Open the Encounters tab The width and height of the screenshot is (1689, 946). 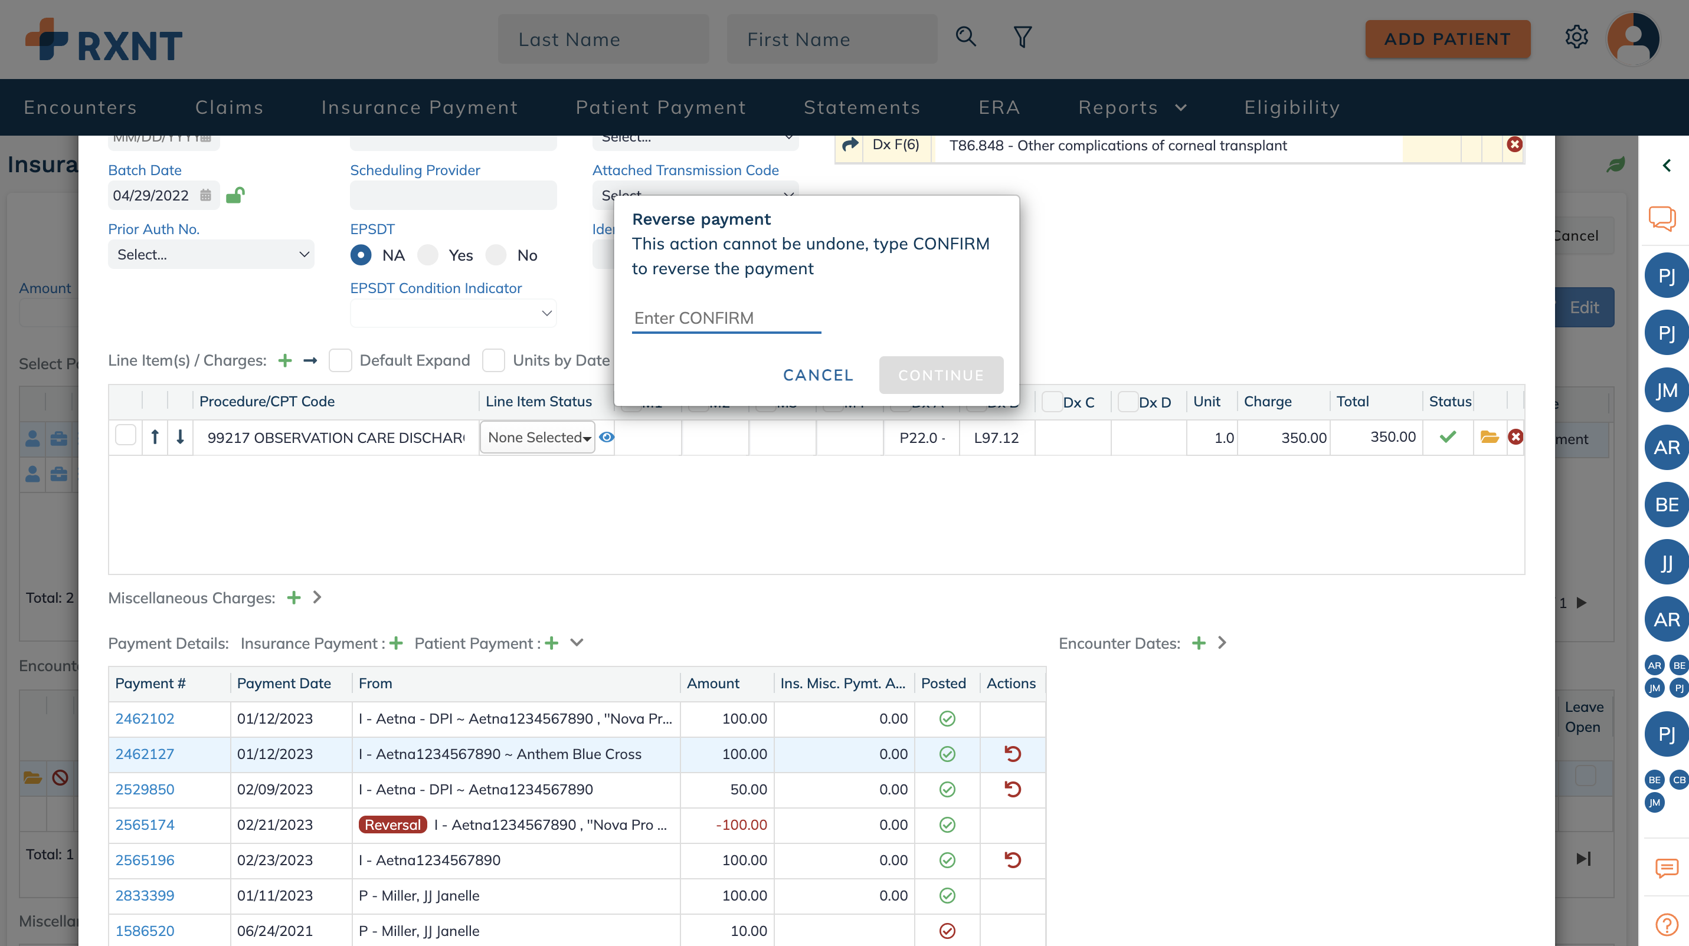click(x=81, y=107)
